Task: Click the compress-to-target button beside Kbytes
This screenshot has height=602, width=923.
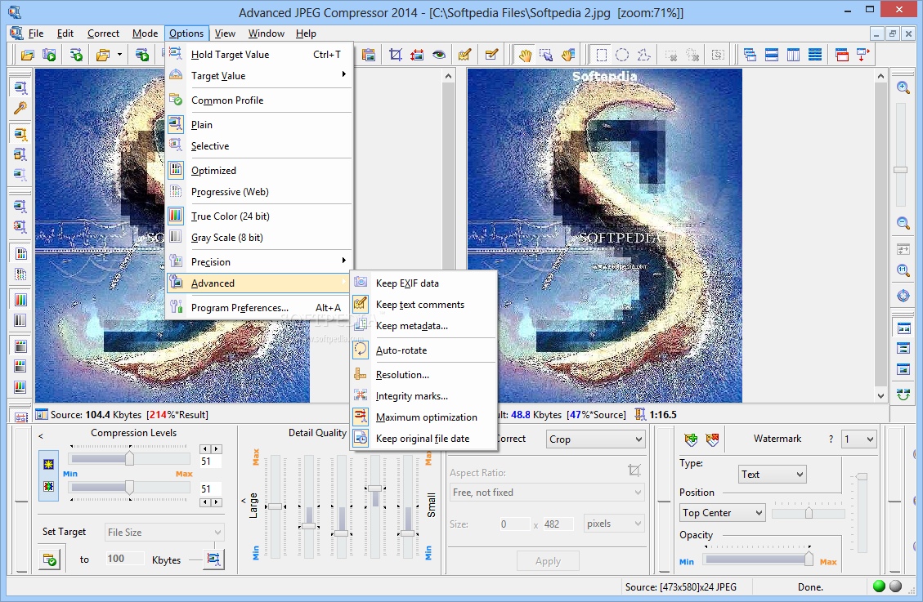Action: [213, 559]
